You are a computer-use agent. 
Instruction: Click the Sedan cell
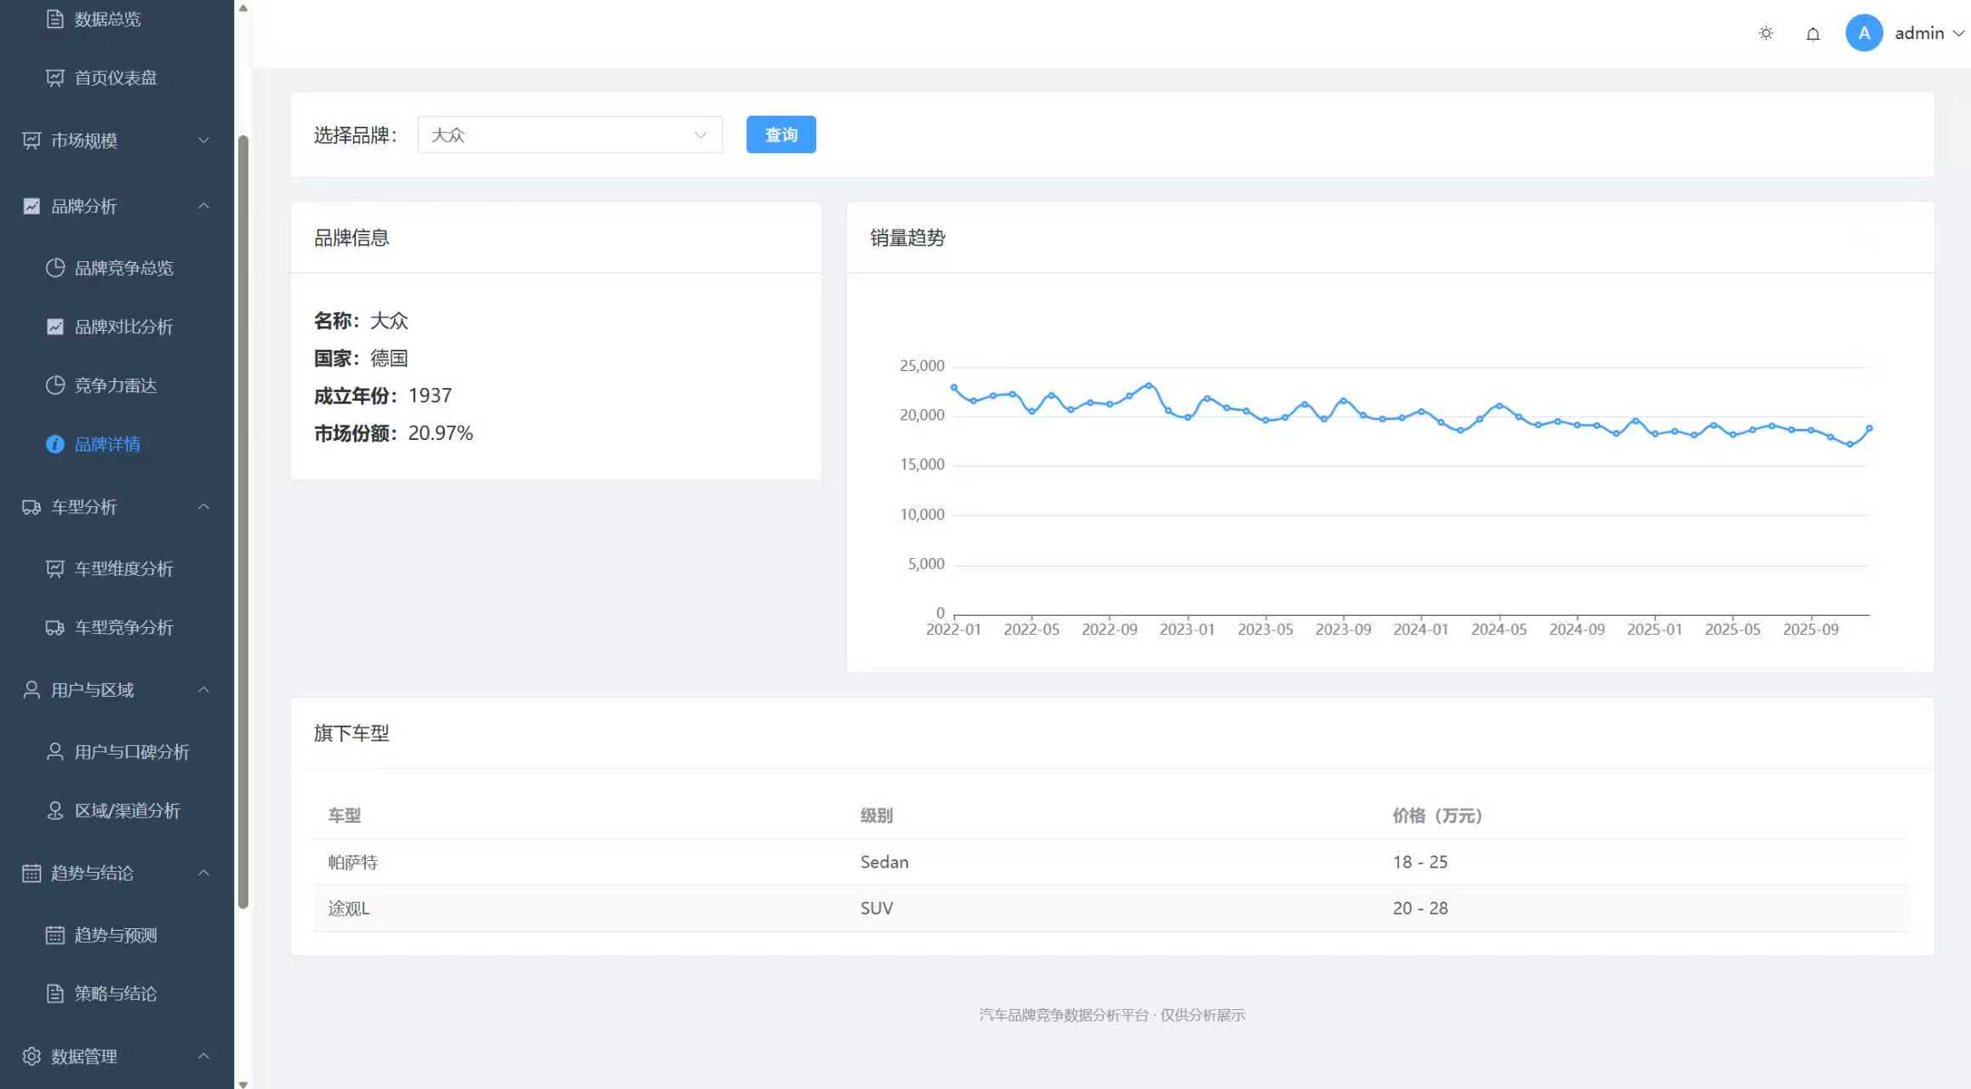[884, 862]
